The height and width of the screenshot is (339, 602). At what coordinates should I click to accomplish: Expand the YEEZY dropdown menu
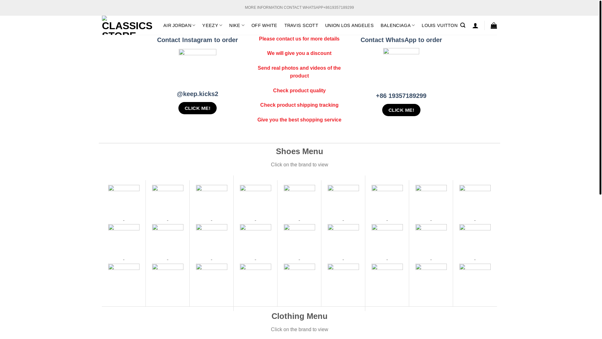(212, 25)
